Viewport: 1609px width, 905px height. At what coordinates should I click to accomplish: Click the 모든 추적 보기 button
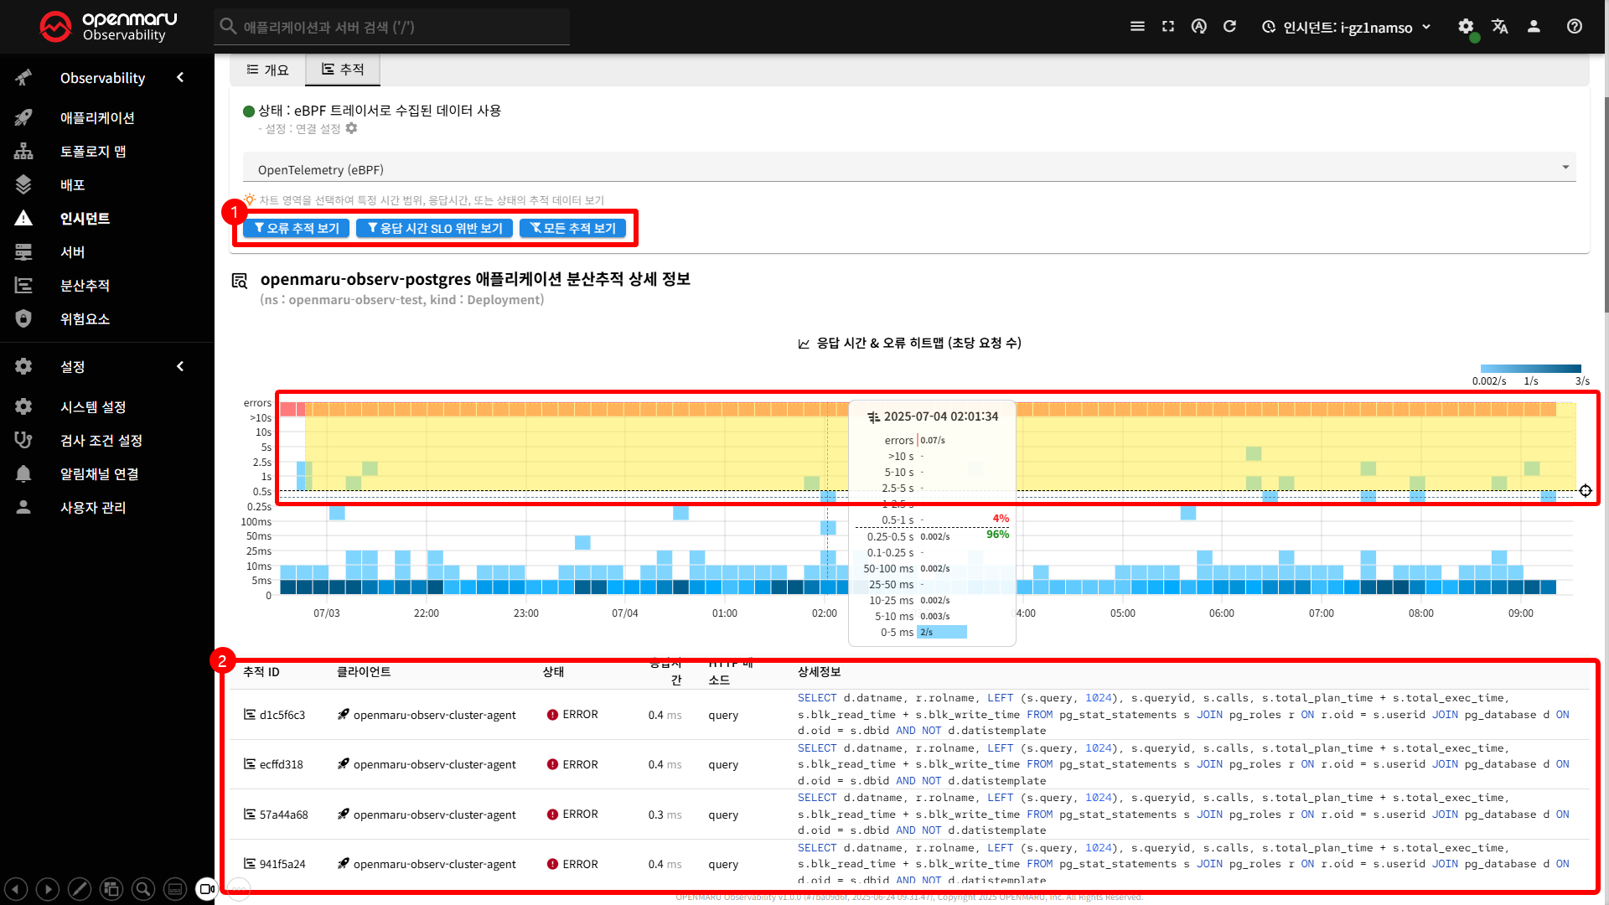(572, 228)
